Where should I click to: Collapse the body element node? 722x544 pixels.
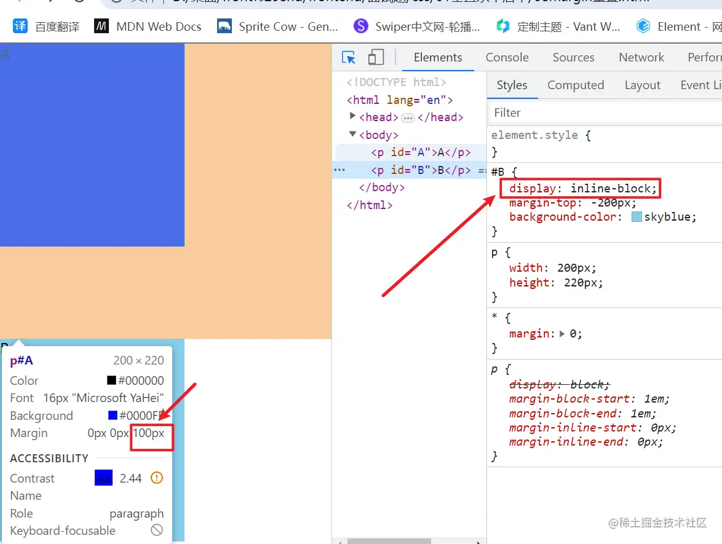[x=353, y=134]
